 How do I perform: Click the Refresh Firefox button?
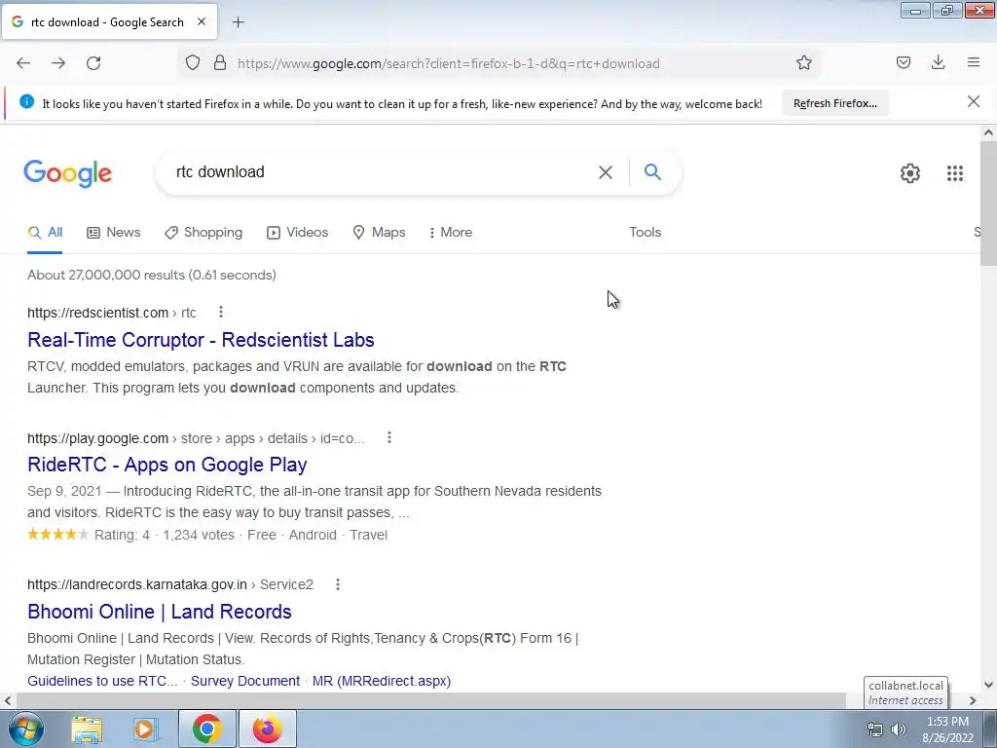coord(834,103)
